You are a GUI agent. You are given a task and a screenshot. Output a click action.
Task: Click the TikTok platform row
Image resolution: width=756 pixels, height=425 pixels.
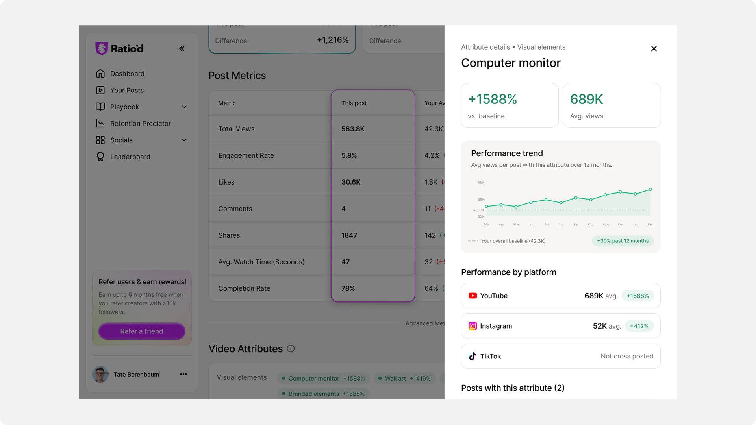[560, 356]
